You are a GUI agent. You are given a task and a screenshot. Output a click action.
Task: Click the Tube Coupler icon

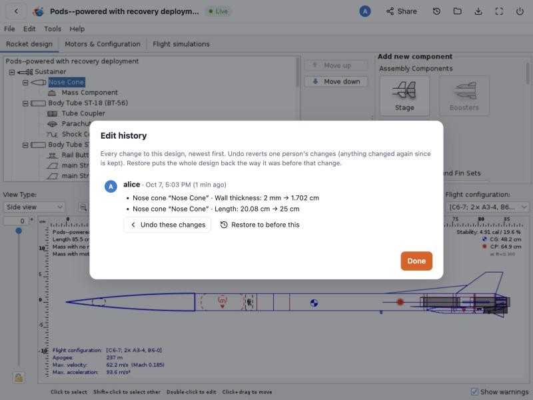(x=52, y=113)
